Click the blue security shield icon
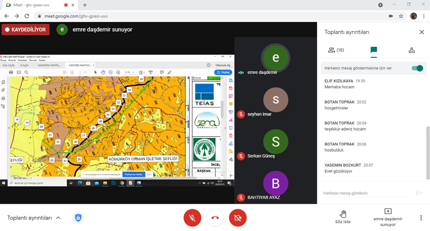Screen dimensions: 430x231 tap(78, 218)
